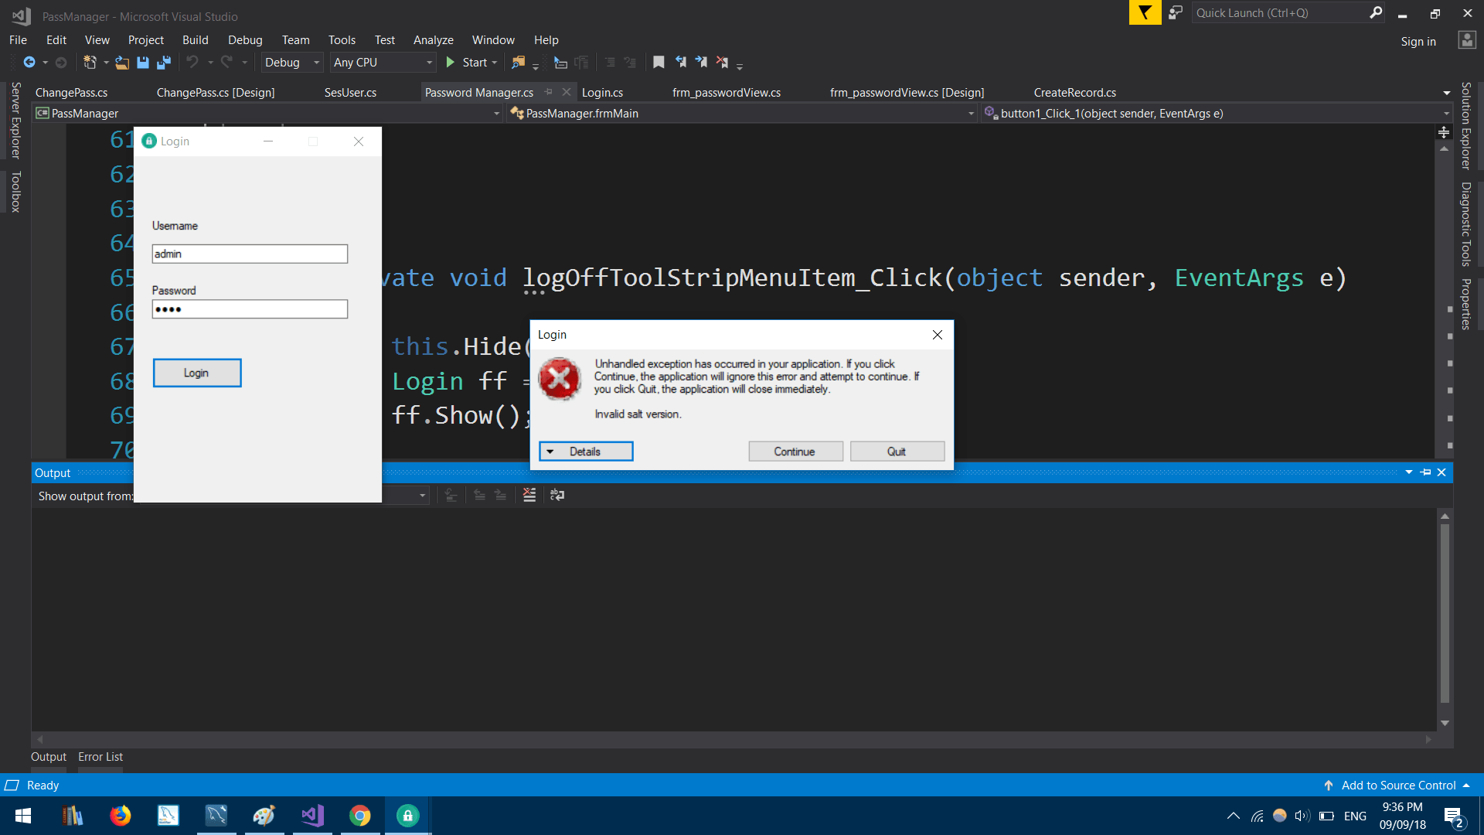Click the feedback notification flag icon

click(x=1145, y=12)
